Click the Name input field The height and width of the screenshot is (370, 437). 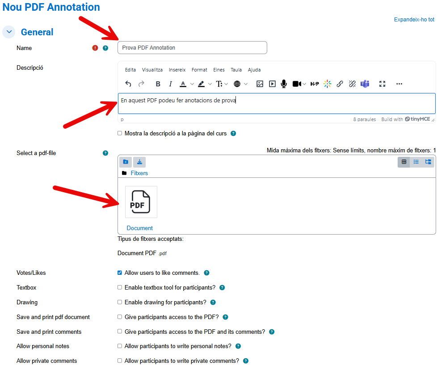point(192,48)
